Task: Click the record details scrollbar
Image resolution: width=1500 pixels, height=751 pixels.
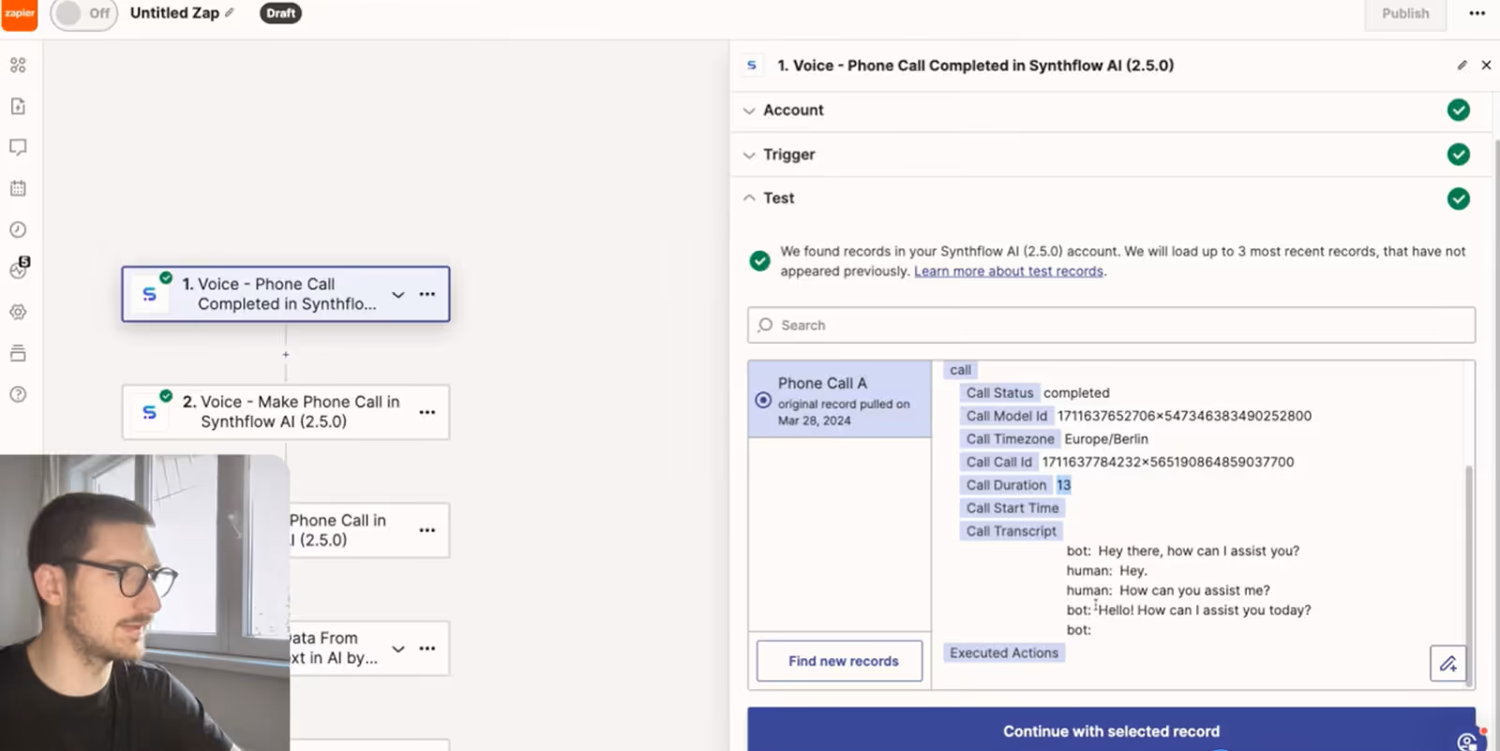Action: pyautogui.click(x=1469, y=575)
